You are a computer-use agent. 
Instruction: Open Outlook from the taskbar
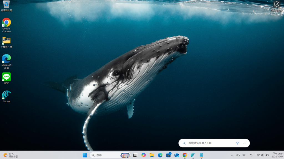coord(177,155)
